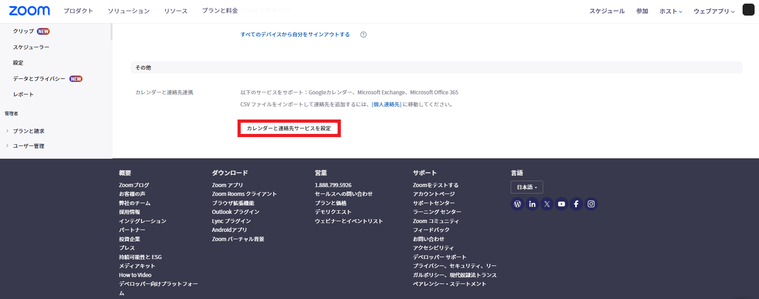Screen dimensions: 759x299
Task: Click the WordPress blog social icon
Action: [x=517, y=204]
